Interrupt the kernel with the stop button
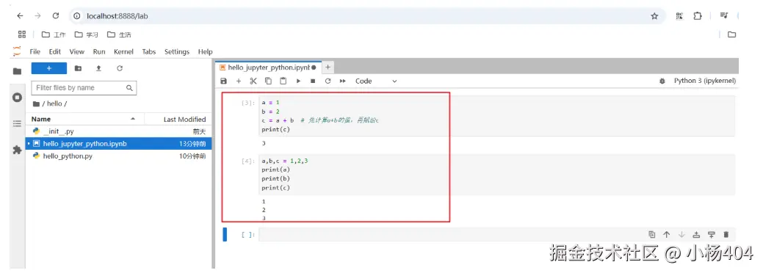Image resolution: width=763 pixels, height=273 pixels. [313, 81]
